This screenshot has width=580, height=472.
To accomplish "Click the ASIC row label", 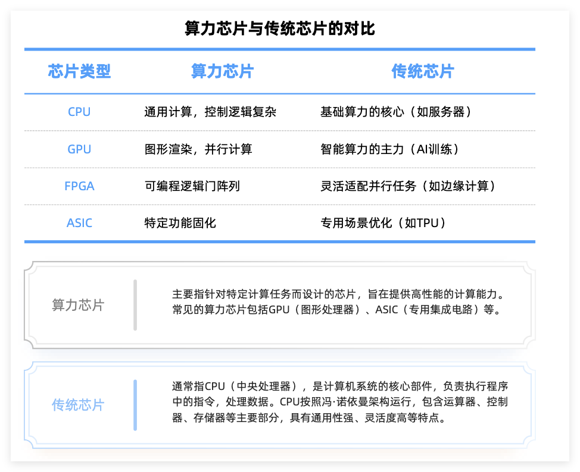I will (x=79, y=224).
